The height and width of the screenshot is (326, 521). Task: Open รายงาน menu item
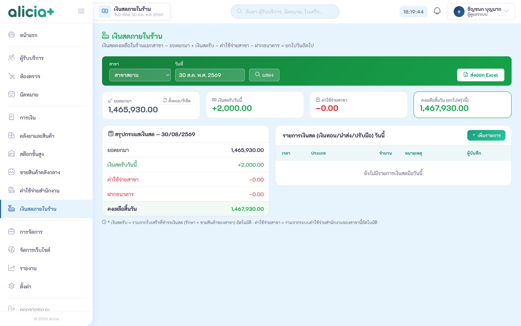click(46, 268)
